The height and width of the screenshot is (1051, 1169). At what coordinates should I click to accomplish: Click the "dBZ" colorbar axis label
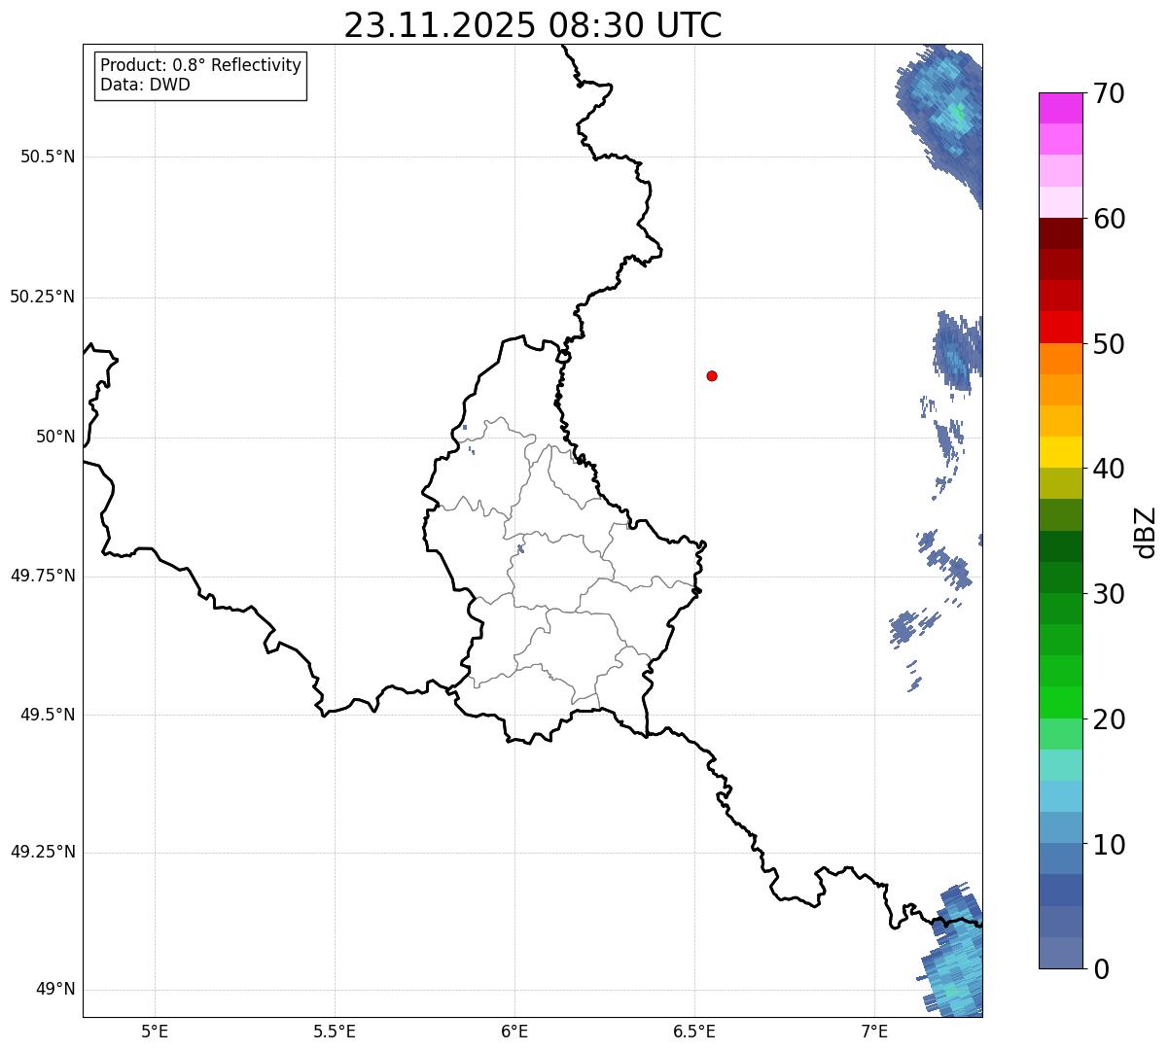1145,532
